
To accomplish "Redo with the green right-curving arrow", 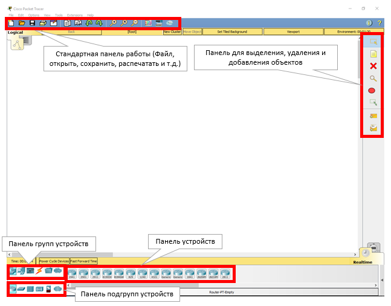I will (99, 23).
